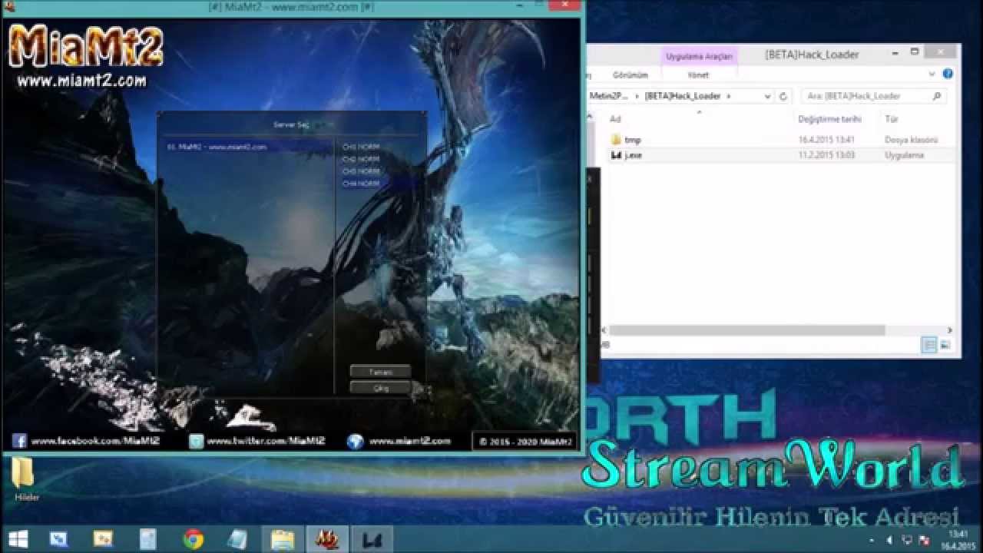Click www.miamt2.com footer link text
Image resolution: width=983 pixels, height=553 pixels.
[x=409, y=441]
